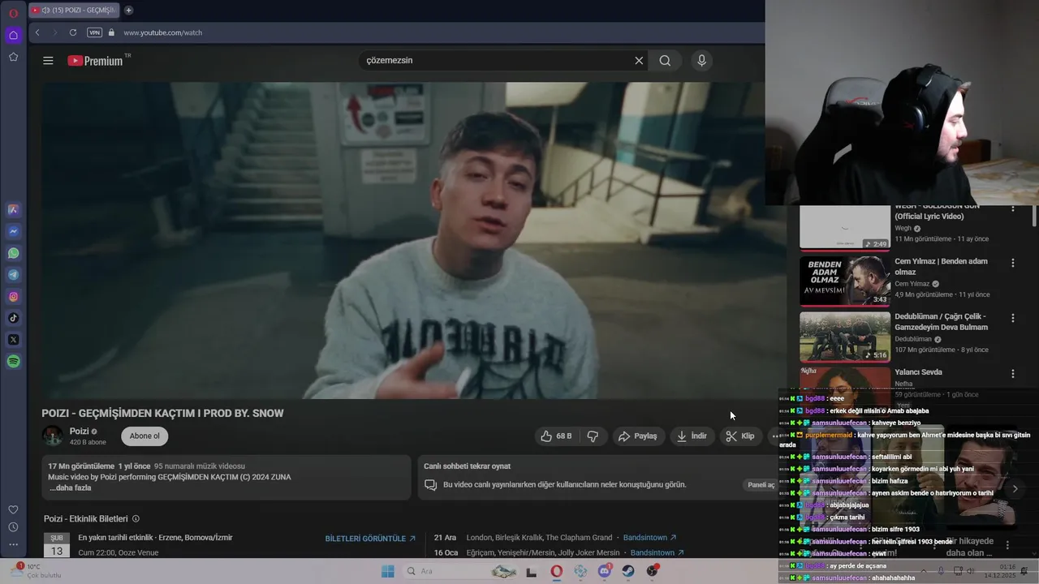Open Bandsintown link for Eğriçam event
This screenshot has width=1039, height=584.
(657, 552)
